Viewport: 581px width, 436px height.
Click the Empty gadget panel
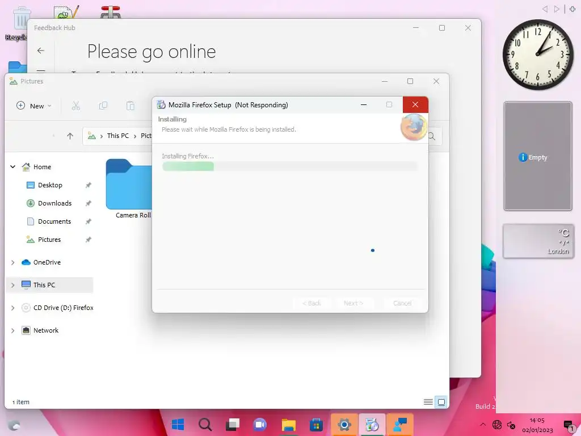(x=538, y=156)
